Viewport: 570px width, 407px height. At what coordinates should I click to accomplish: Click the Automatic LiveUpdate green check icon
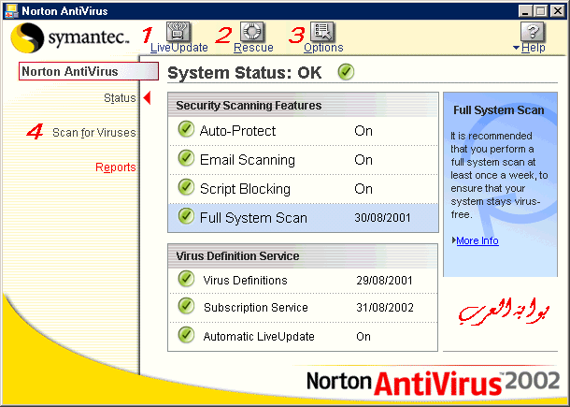[x=186, y=335]
